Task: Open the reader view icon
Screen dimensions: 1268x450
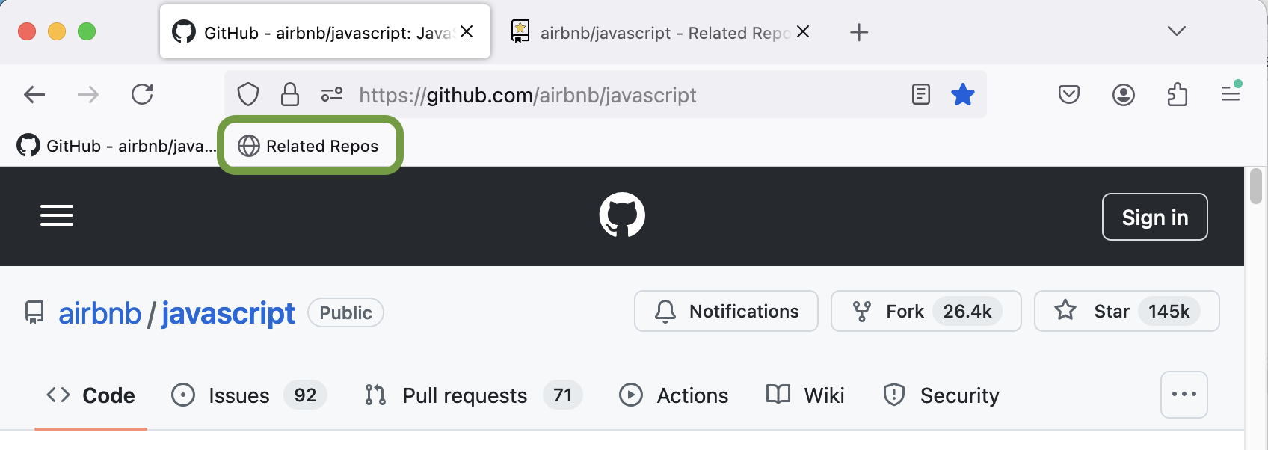Action: click(920, 94)
